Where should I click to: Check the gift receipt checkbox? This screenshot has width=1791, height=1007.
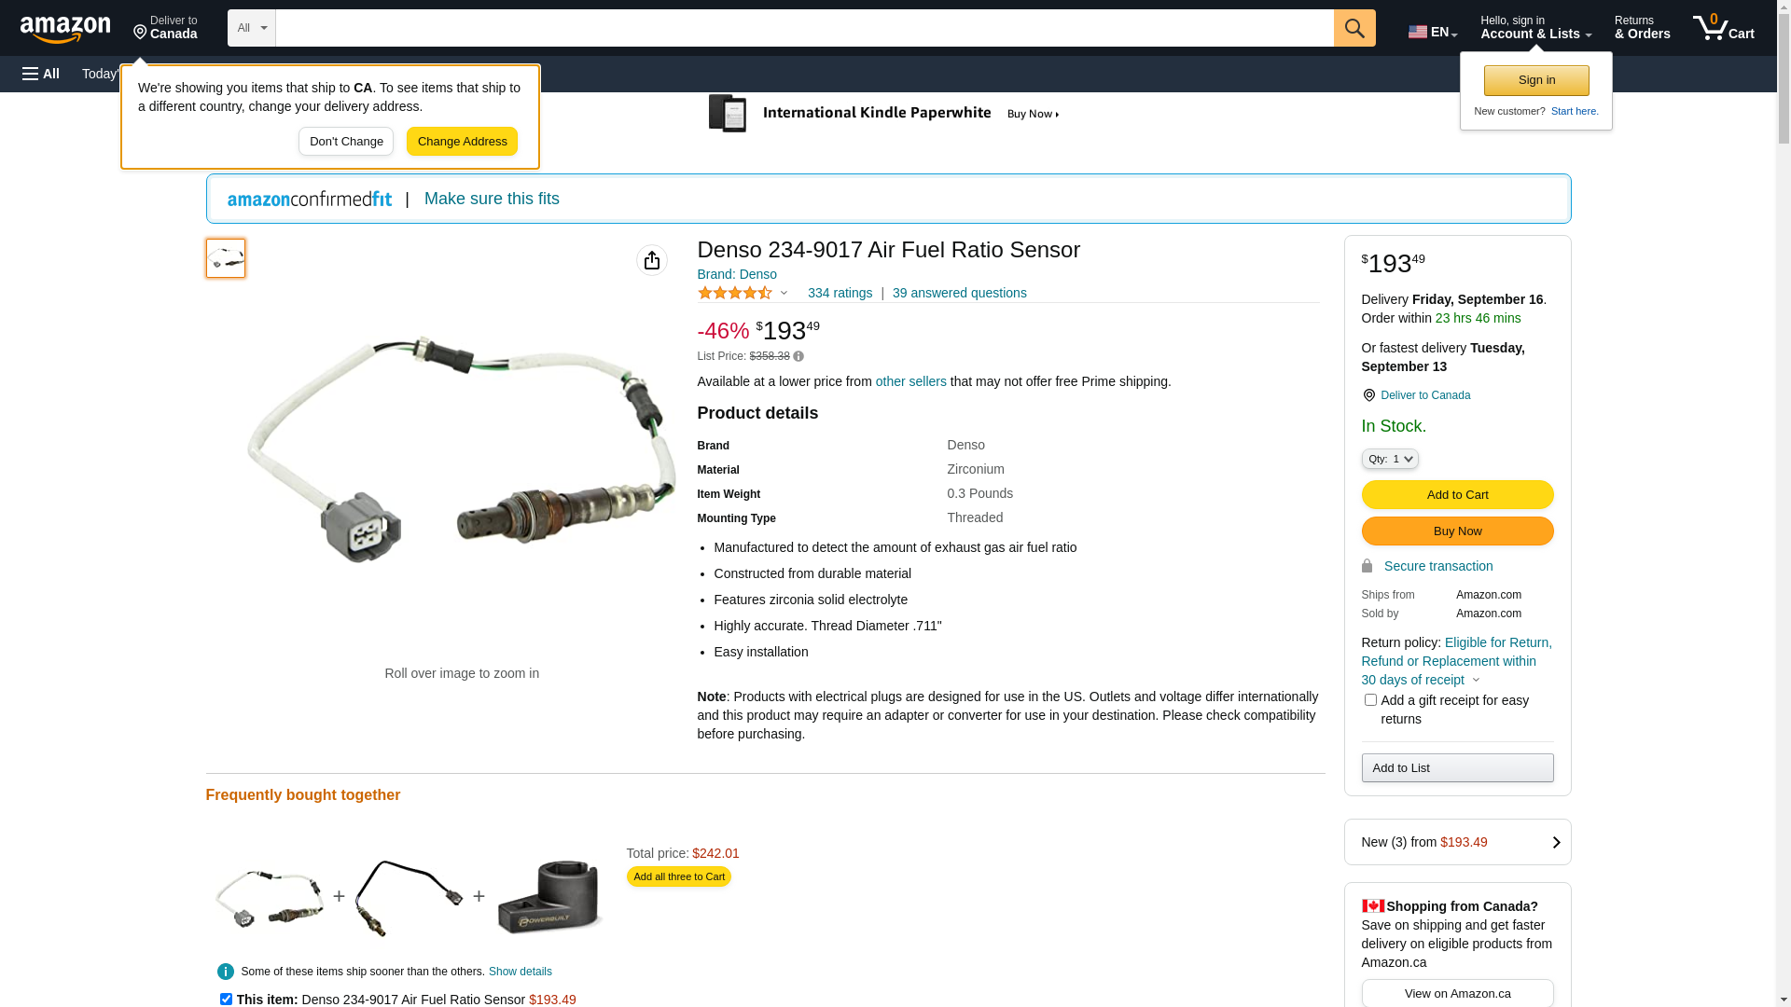[1370, 700]
